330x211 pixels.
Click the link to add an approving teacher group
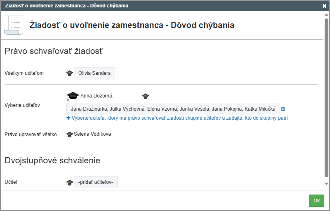(179, 118)
